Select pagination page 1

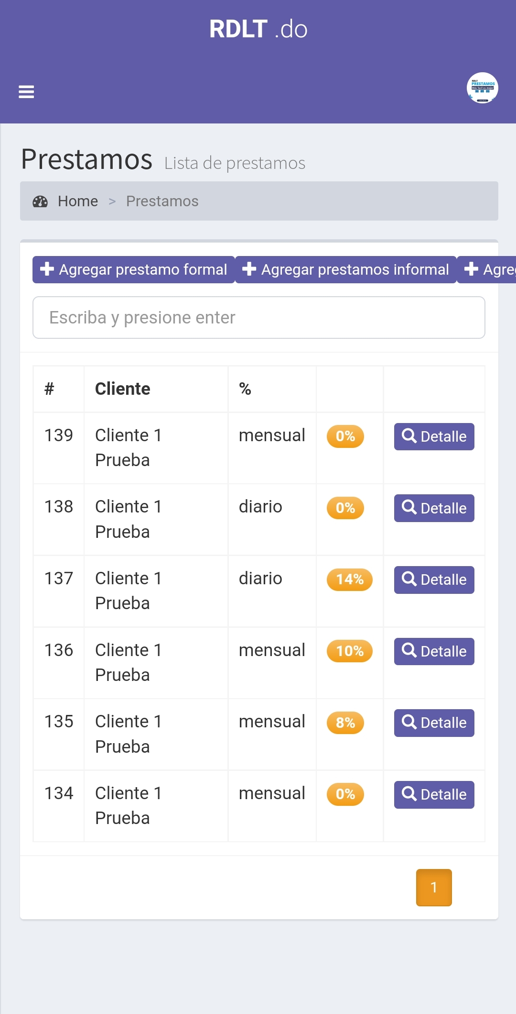point(434,887)
